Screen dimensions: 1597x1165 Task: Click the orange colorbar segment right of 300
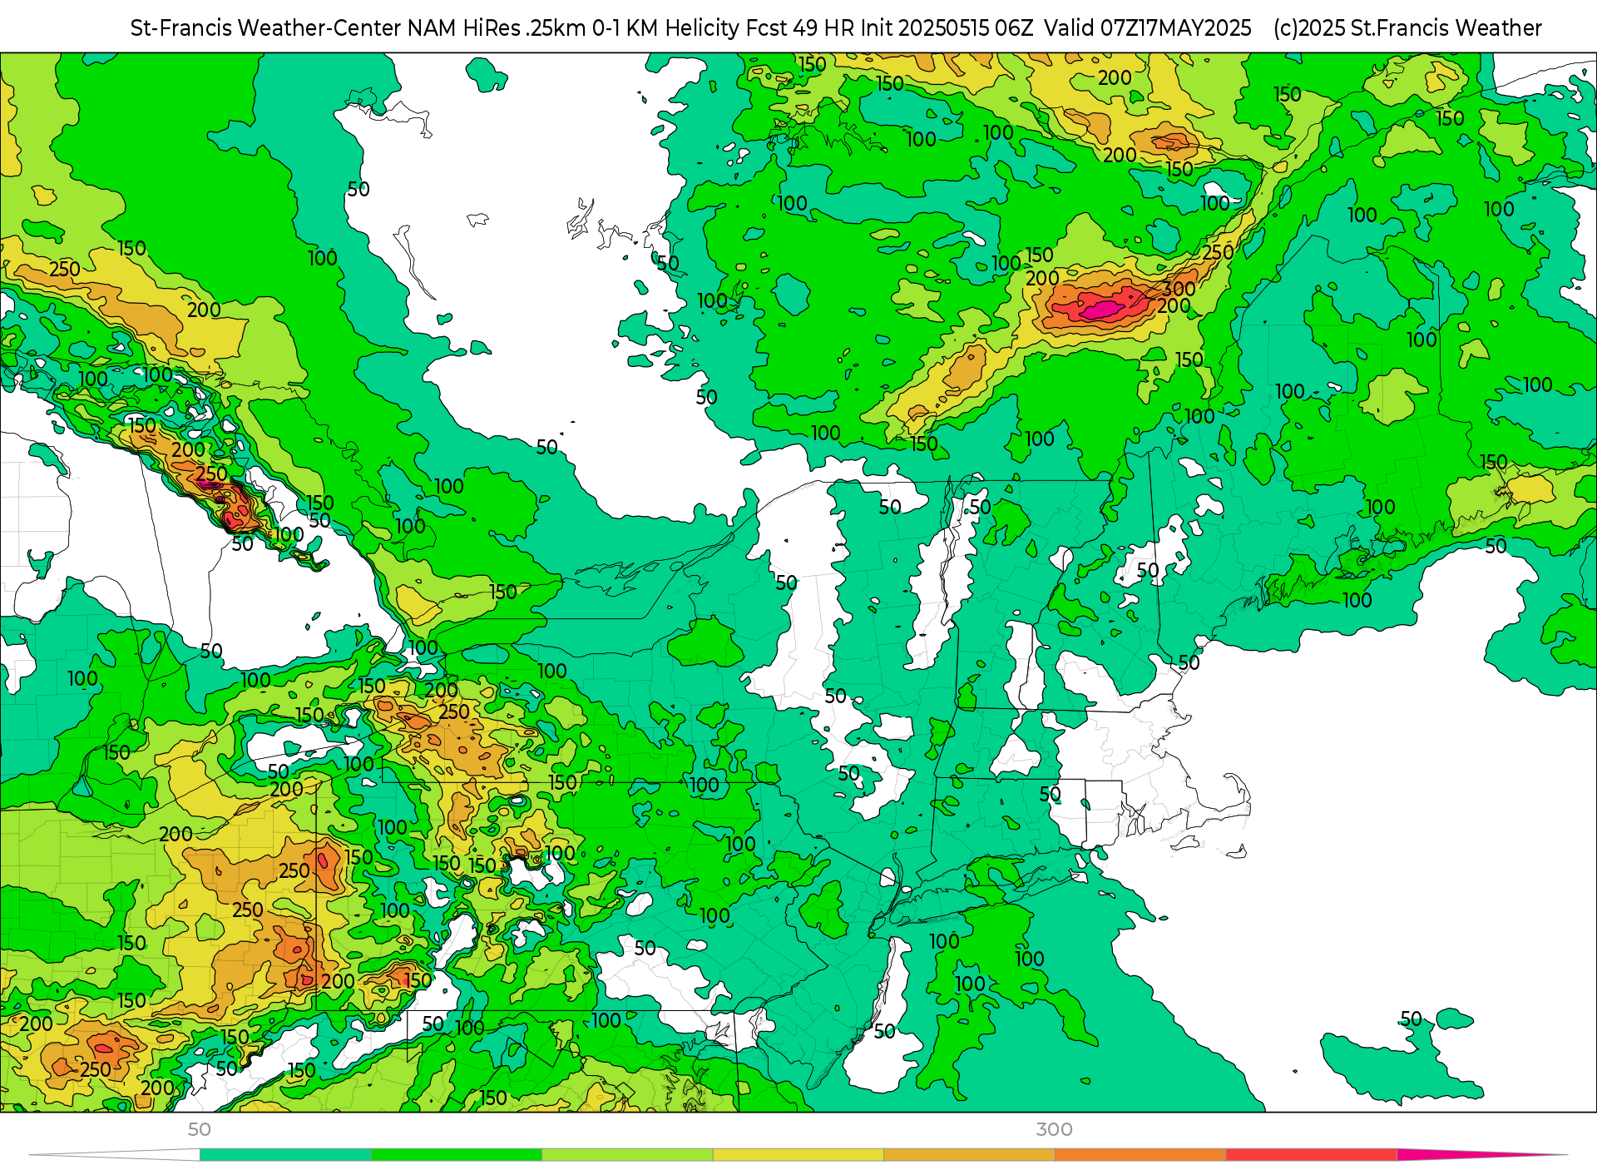pos(1140,1155)
